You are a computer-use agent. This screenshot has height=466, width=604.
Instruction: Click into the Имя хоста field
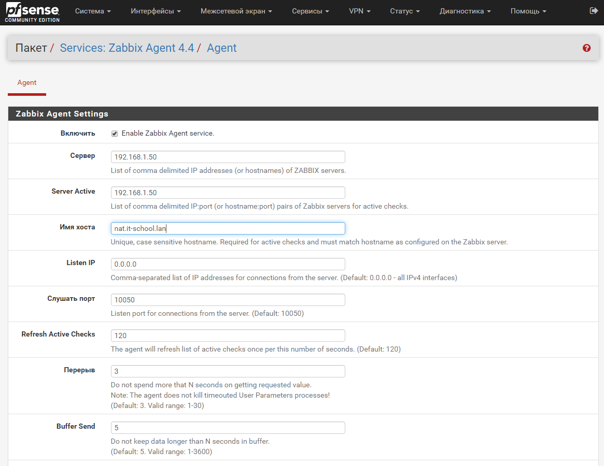(228, 228)
